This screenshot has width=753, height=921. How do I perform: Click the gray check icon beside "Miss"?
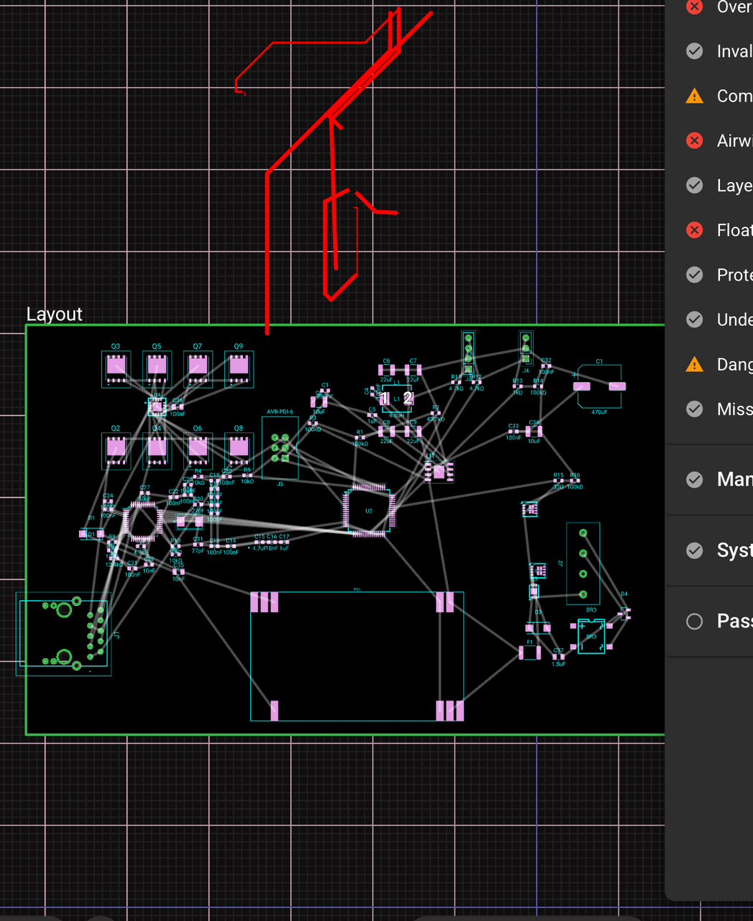694,409
